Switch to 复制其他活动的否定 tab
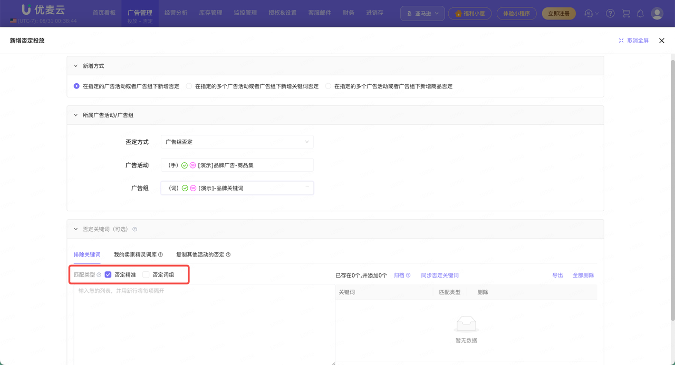The height and width of the screenshot is (365, 675). click(200, 254)
